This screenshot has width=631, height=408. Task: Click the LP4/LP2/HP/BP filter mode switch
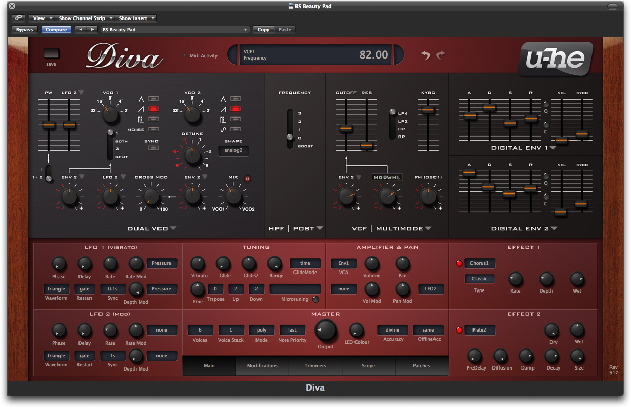(x=392, y=124)
